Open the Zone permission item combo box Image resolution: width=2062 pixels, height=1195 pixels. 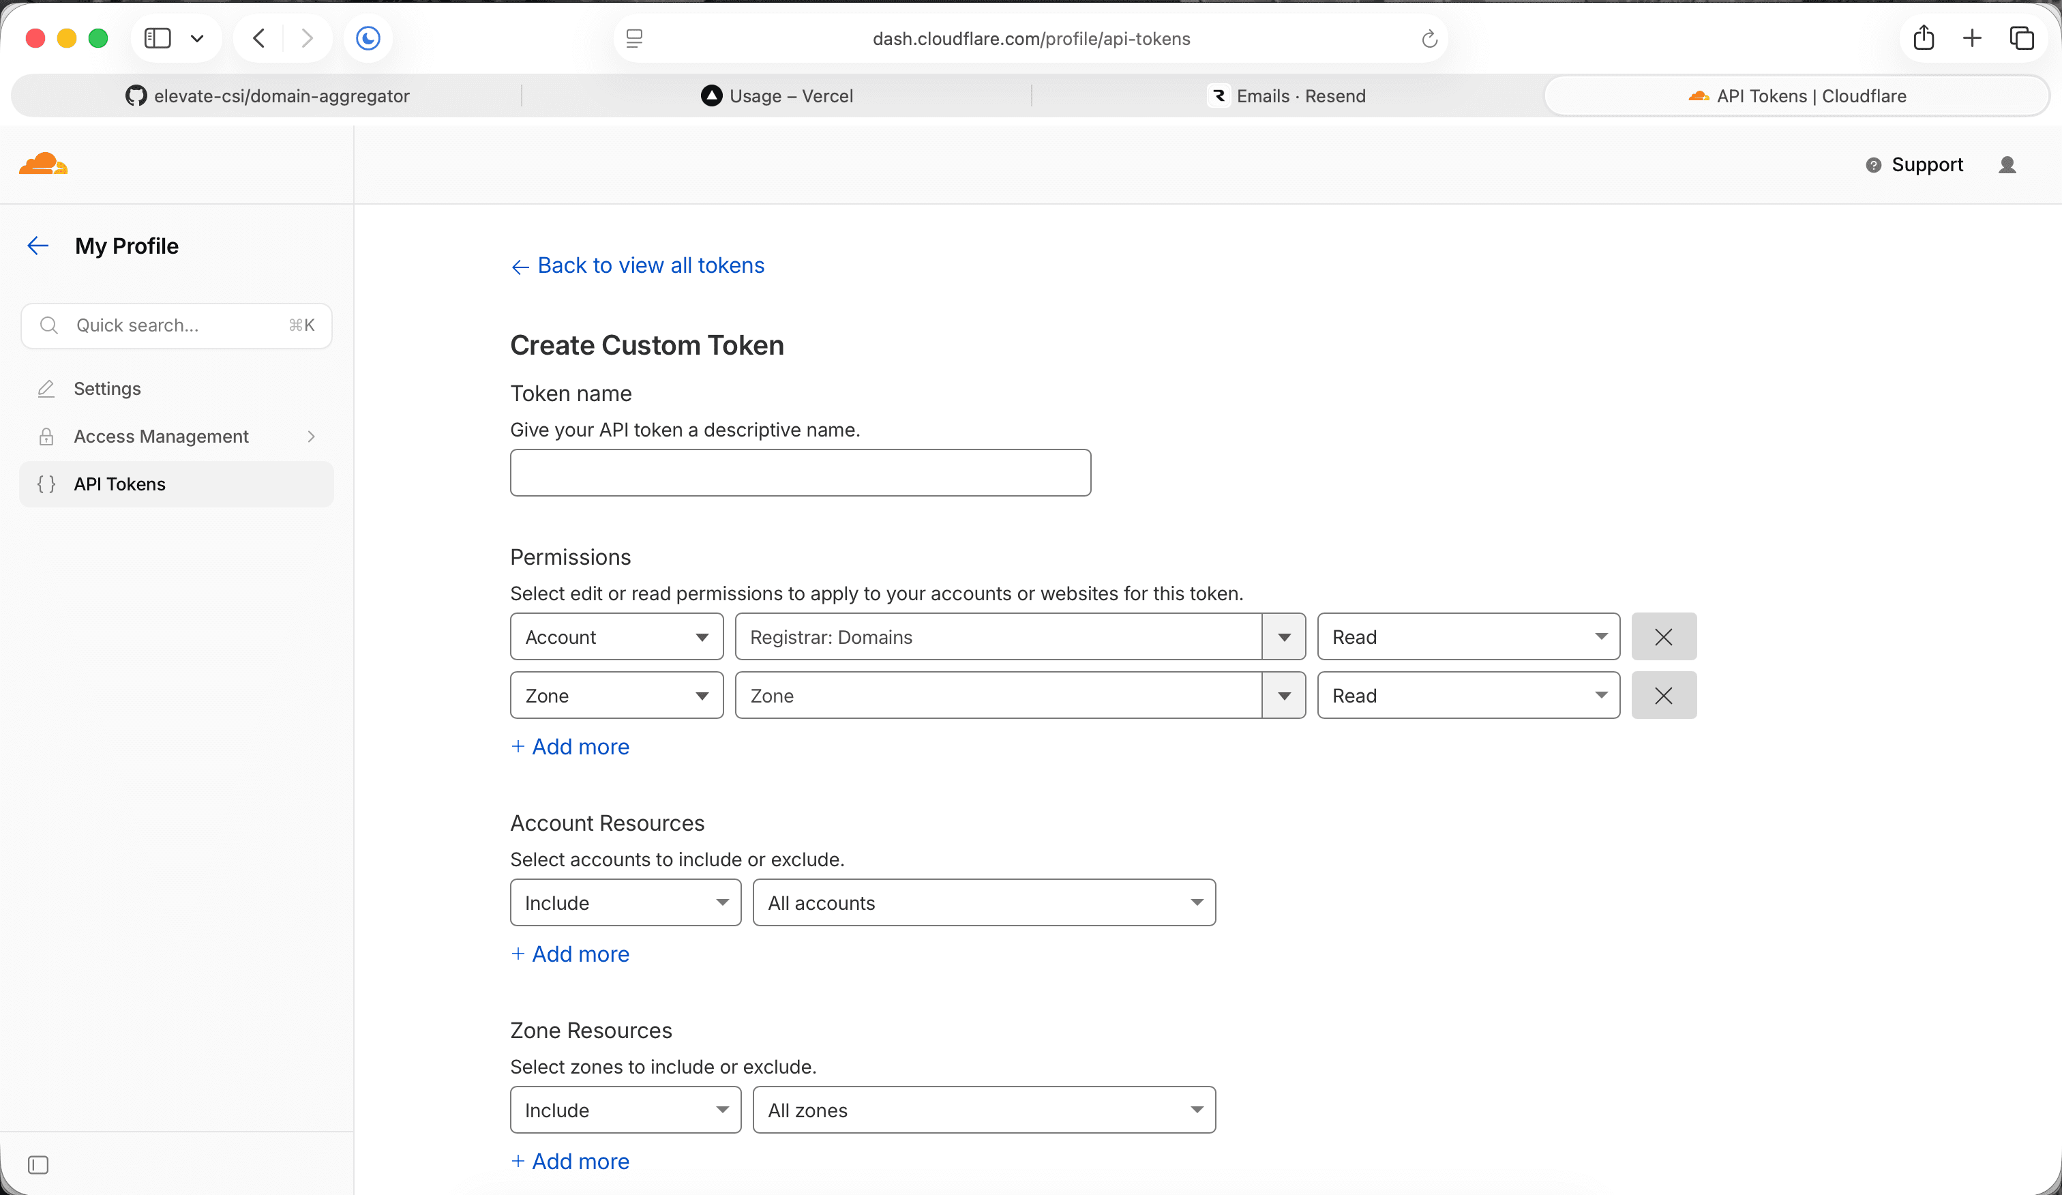(x=1020, y=696)
